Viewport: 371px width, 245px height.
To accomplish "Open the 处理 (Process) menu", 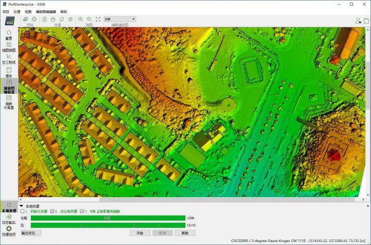I will (17, 11).
